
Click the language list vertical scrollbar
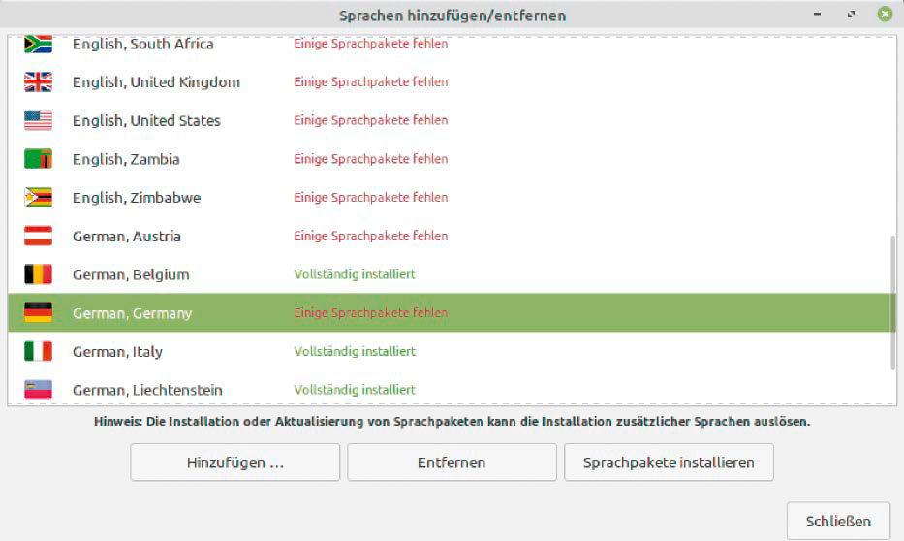point(893,302)
